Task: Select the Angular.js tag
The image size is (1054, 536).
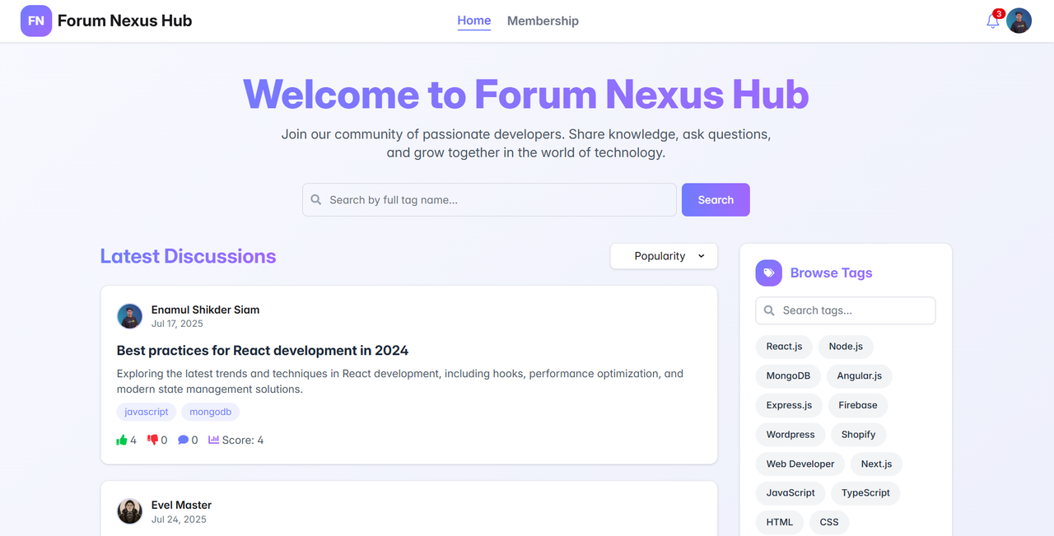Action: click(x=859, y=376)
